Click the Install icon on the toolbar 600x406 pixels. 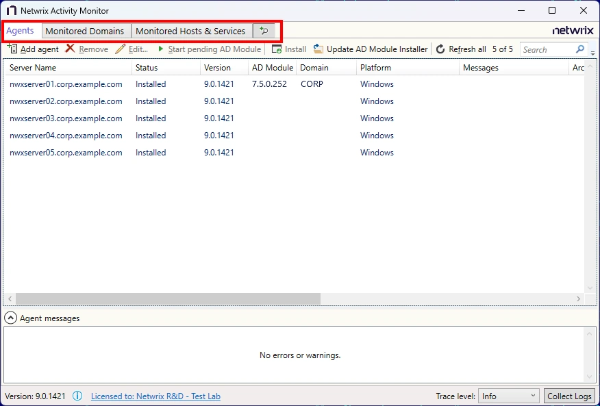tap(277, 49)
